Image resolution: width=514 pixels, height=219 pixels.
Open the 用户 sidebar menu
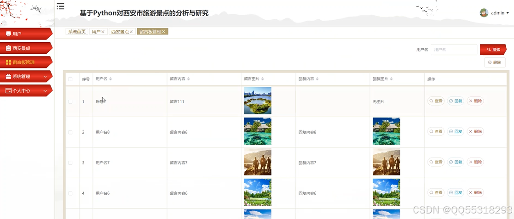point(26,34)
